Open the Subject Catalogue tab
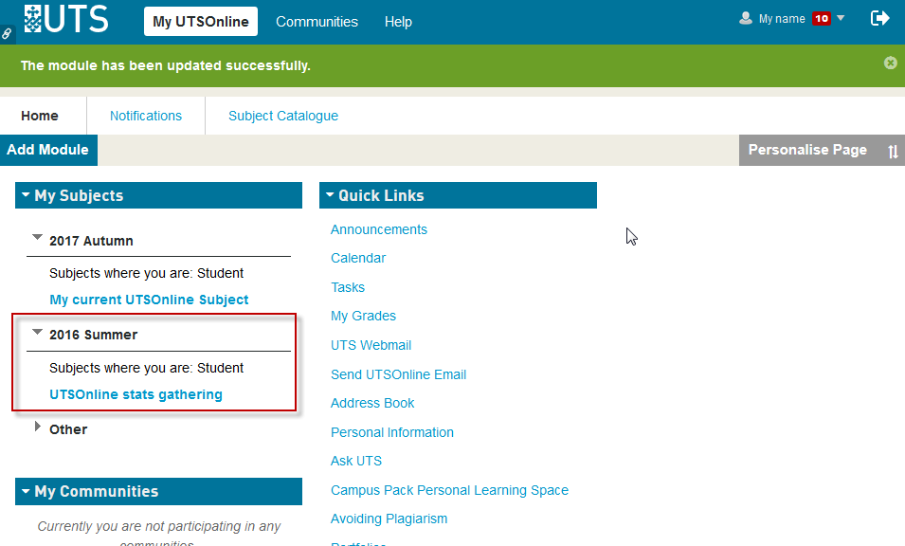905x546 pixels. pos(283,116)
